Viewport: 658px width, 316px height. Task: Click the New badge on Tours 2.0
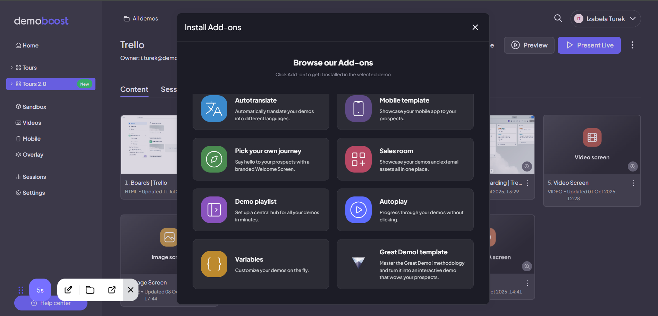click(x=85, y=84)
